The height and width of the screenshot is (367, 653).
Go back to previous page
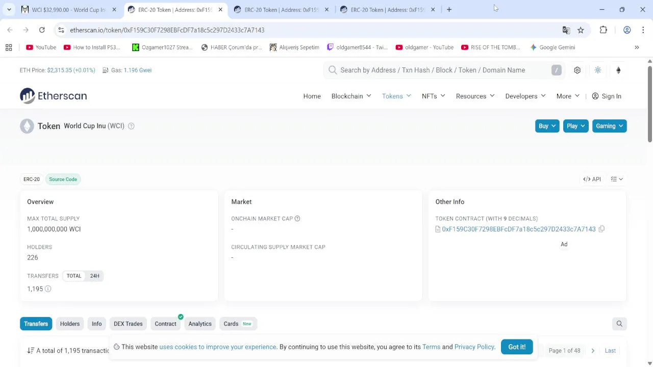pyautogui.click(x=10, y=30)
